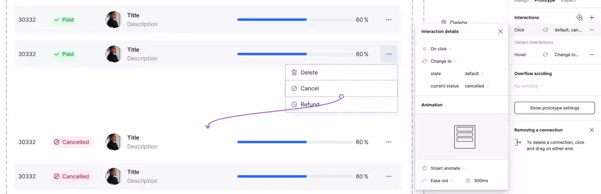The width and height of the screenshot is (601, 194).
Task: Click Show prototype settings button
Action: coord(554,108)
